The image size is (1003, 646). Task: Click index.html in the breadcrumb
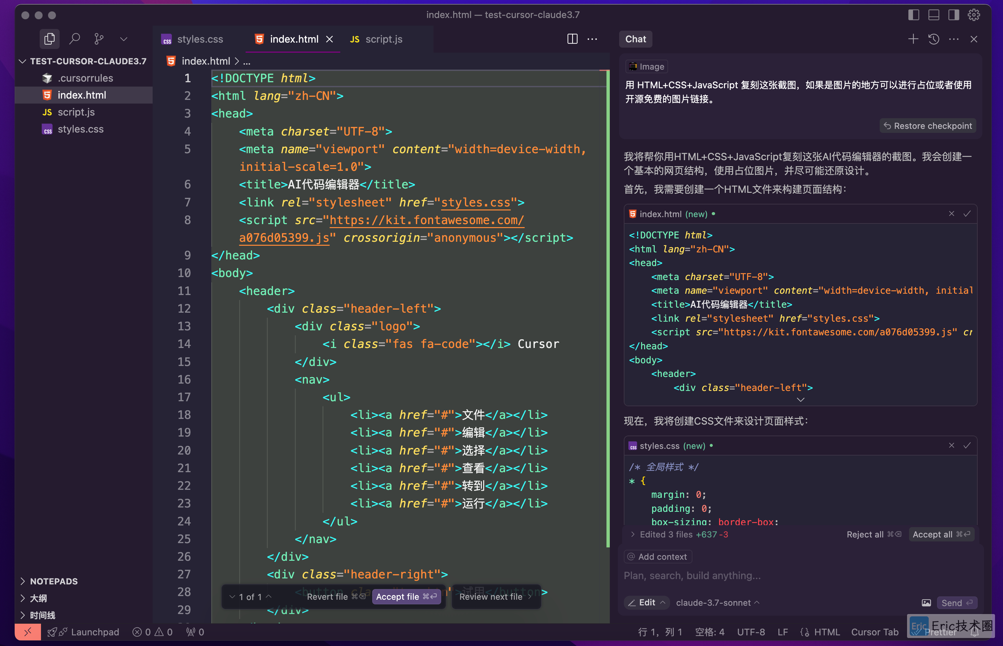(206, 61)
